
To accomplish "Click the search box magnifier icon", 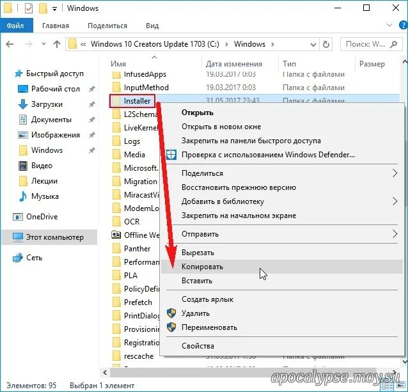I will (x=394, y=44).
